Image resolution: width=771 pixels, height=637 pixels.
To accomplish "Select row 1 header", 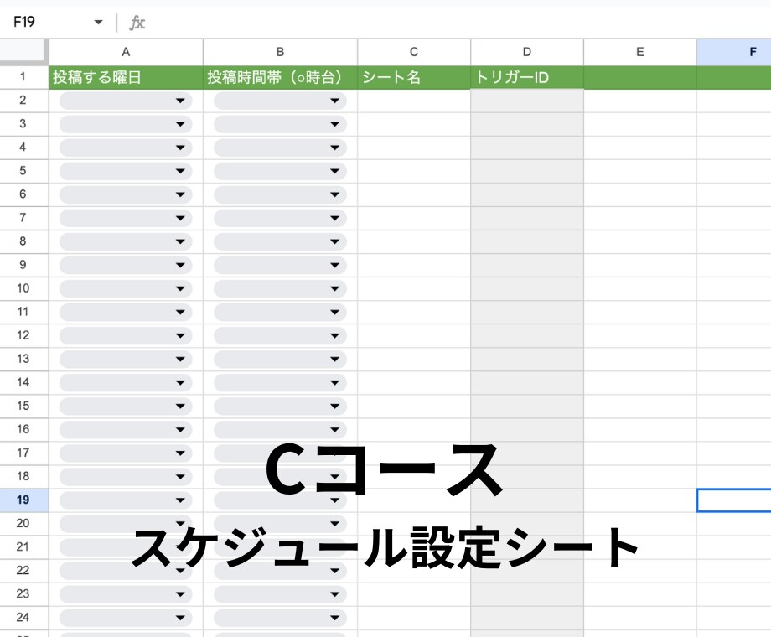I will click(23, 77).
